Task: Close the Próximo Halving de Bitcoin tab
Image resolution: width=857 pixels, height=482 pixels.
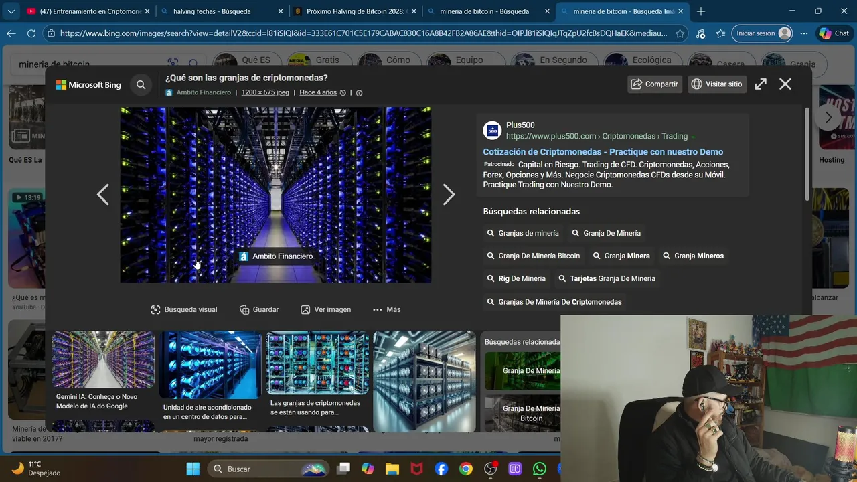Action: [414, 11]
